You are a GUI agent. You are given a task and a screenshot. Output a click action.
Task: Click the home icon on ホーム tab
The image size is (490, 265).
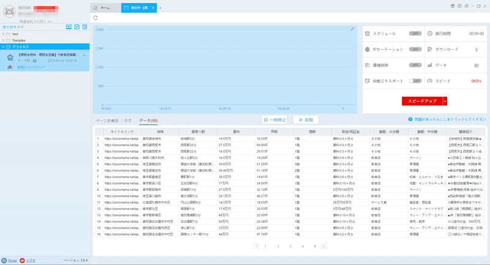point(96,8)
